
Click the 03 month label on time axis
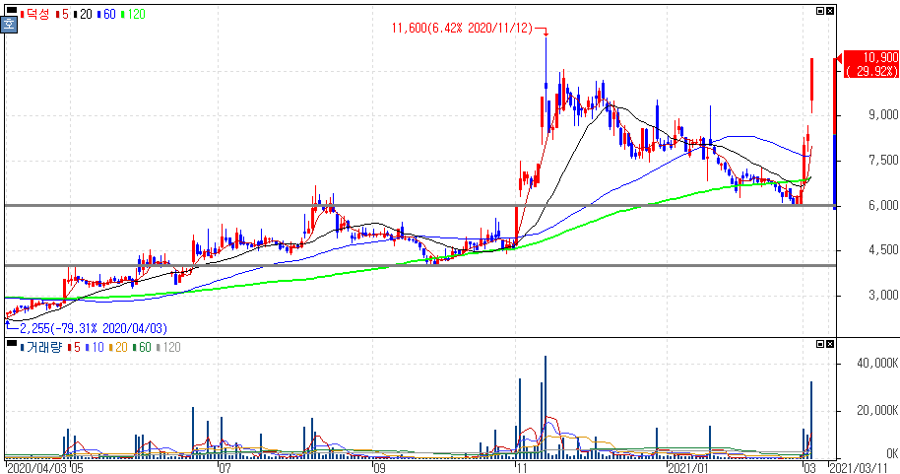809,468
